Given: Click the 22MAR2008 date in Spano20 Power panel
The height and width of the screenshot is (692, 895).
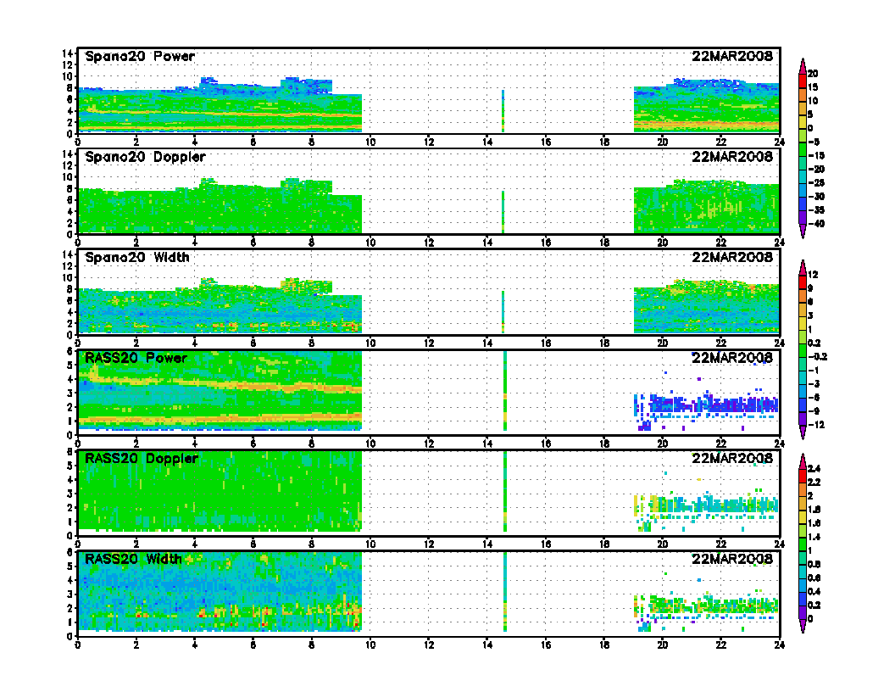Looking at the screenshot, I should point(732,57).
